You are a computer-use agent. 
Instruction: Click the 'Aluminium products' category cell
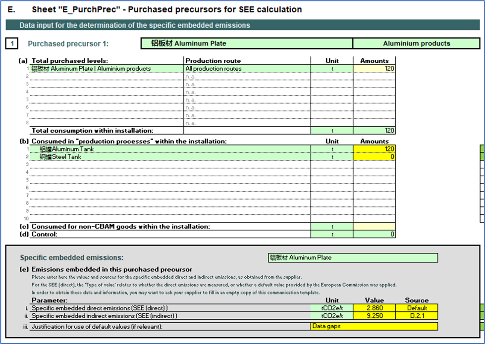(x=416, y=44)
